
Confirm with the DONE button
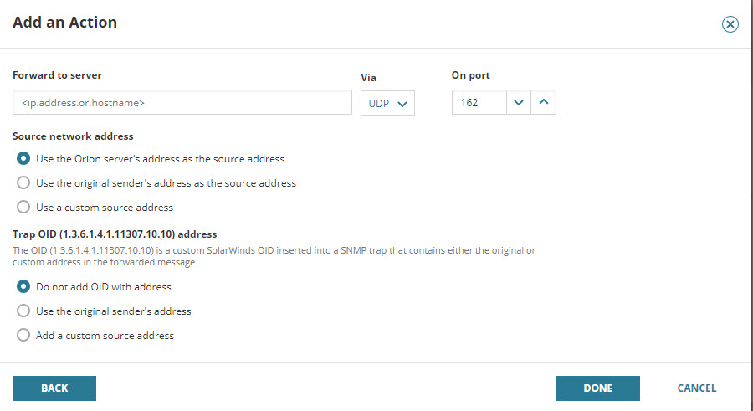coord(597,388)
